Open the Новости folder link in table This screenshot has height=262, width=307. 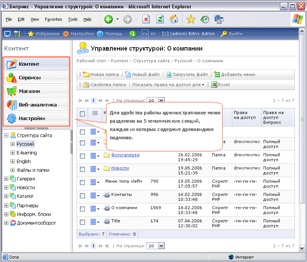pyautogui.click(x=120, y=168)
